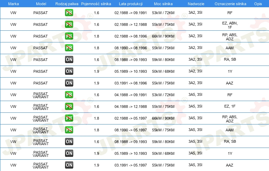Click diesel ON icon for PASSAT VARIANT 08.1988 -> 09.1993
The height and width of the screenshot is (171, 269).
(69, 141)
